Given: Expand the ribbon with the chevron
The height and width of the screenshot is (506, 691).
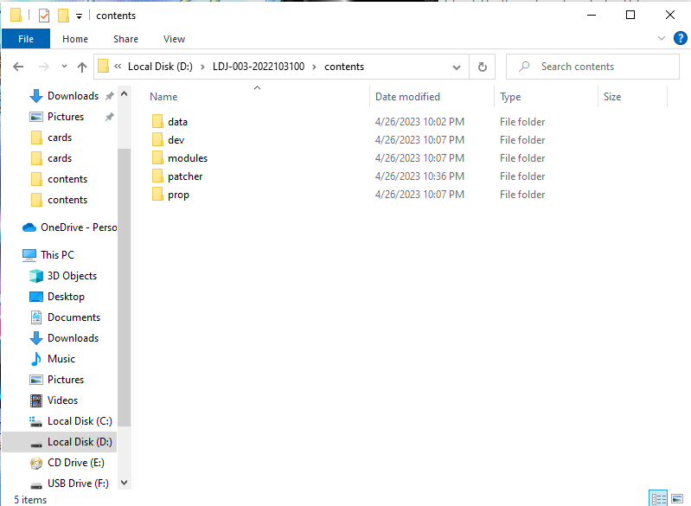Looking at the screenshot, I should (661, 38).
